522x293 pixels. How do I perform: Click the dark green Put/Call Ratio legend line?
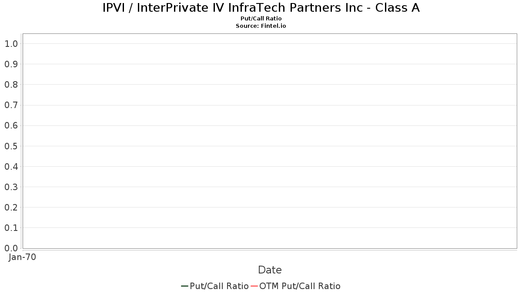click(184, 286)
